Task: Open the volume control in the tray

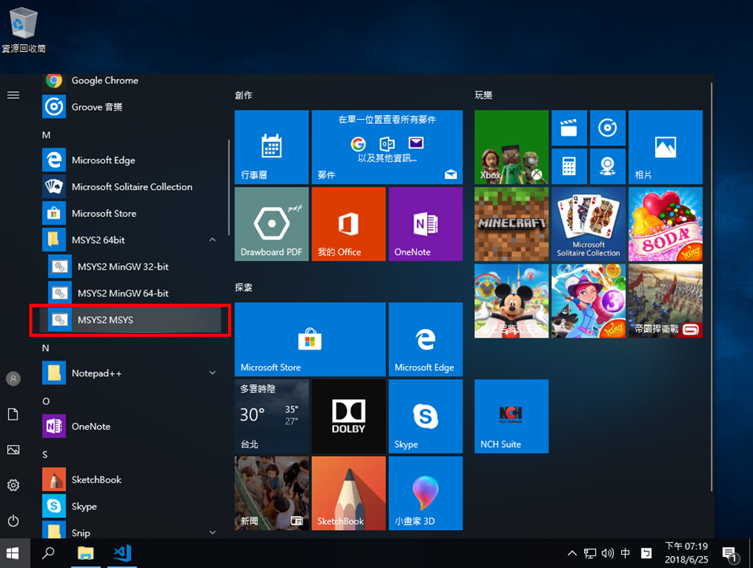Action: point(608,553)
